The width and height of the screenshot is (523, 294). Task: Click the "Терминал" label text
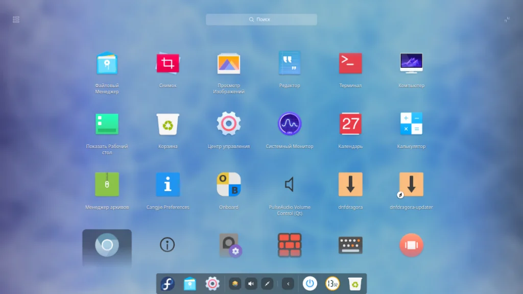point(350,86)
